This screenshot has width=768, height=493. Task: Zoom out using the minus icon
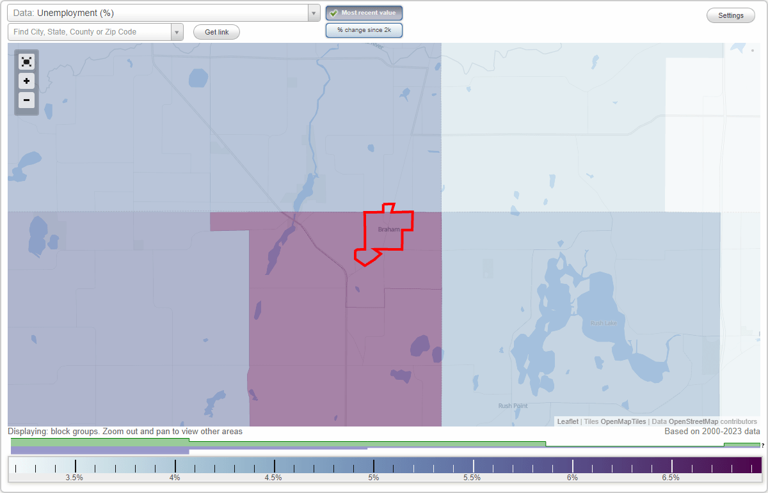point(26,100)
